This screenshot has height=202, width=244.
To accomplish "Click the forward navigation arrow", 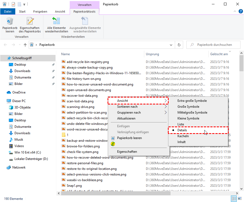I will click(13, 45).
